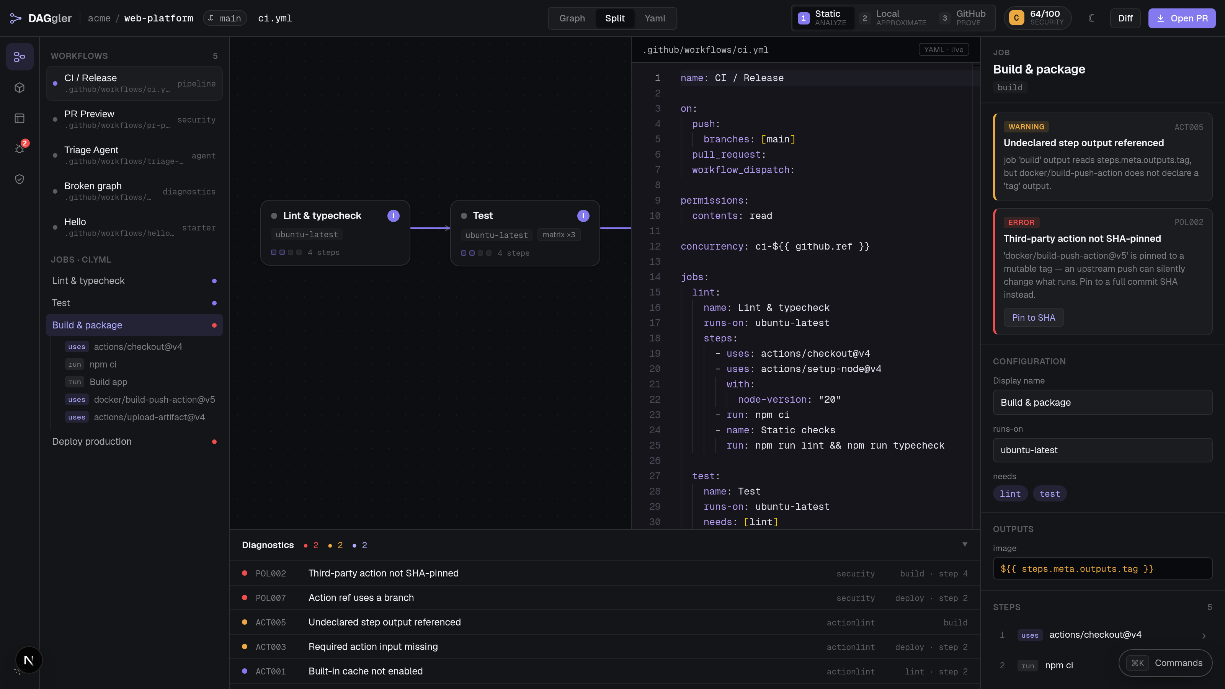This screenshot has width=1225, height=689.
Task: Toggle dark mode moon icon
Action: pyautogui.click(x=1091, y=18)
